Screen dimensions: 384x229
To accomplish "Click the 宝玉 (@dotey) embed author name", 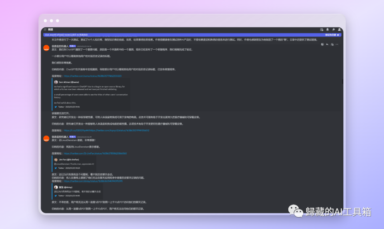I will click(65, 187).
